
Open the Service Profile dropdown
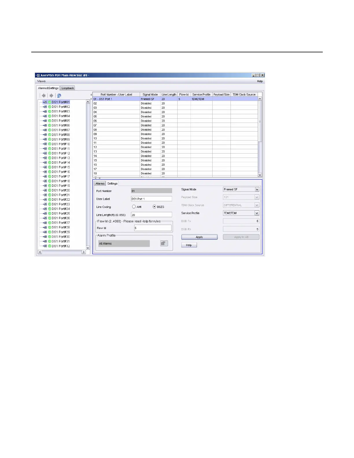pos(257,213)
